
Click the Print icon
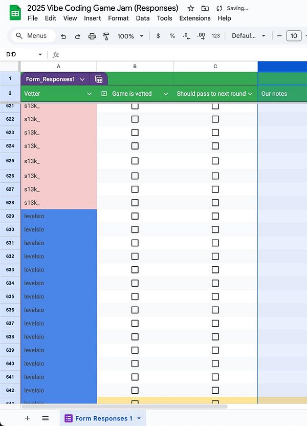coord(92,36)
